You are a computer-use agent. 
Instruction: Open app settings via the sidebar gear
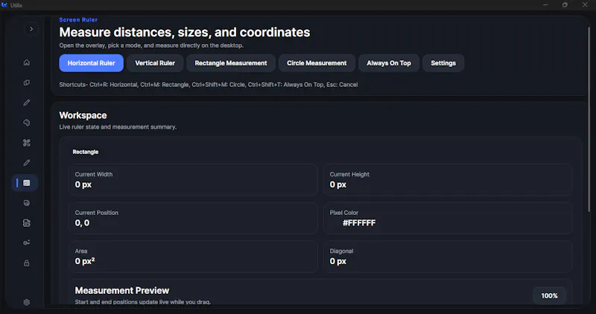point(27,302)
